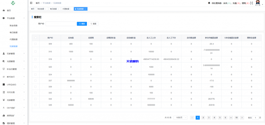Expand the 充提管理 sidebar menu
Image resolution: width=265 pixels, height=125 pixels.
[24, 61]
